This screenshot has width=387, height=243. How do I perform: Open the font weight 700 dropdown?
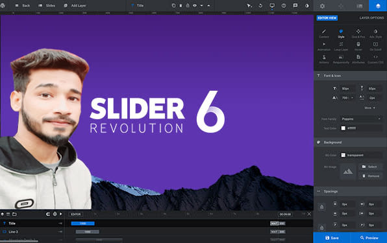pos(347,98)
